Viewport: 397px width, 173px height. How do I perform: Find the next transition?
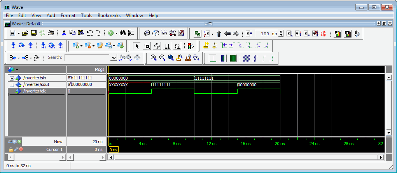(232, 46)
